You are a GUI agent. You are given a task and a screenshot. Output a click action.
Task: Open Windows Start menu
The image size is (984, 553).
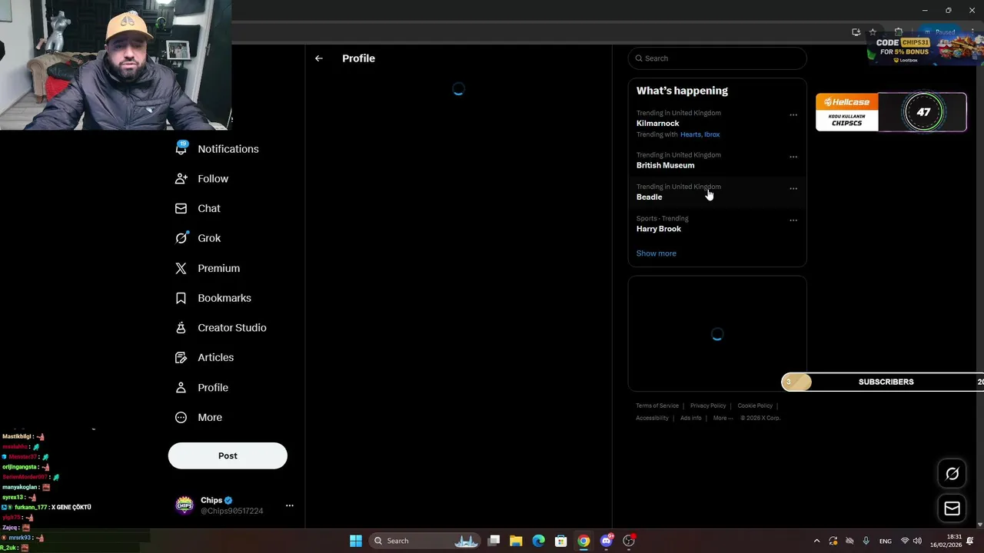355,541
